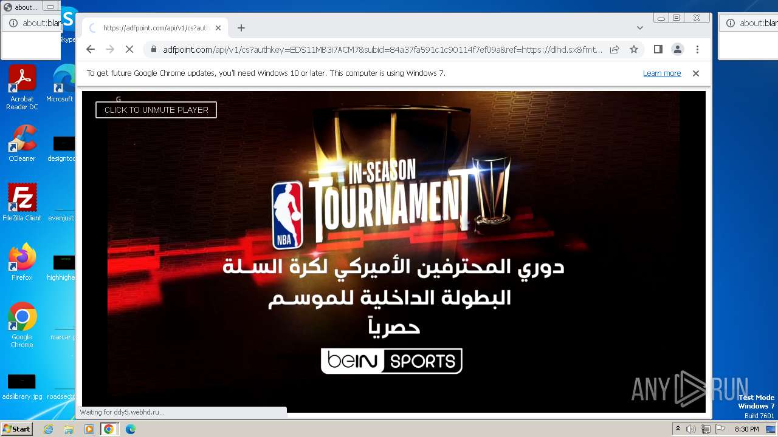Click the Chrome forward arrow
This screenshot has height=437, width=778.
110,49
